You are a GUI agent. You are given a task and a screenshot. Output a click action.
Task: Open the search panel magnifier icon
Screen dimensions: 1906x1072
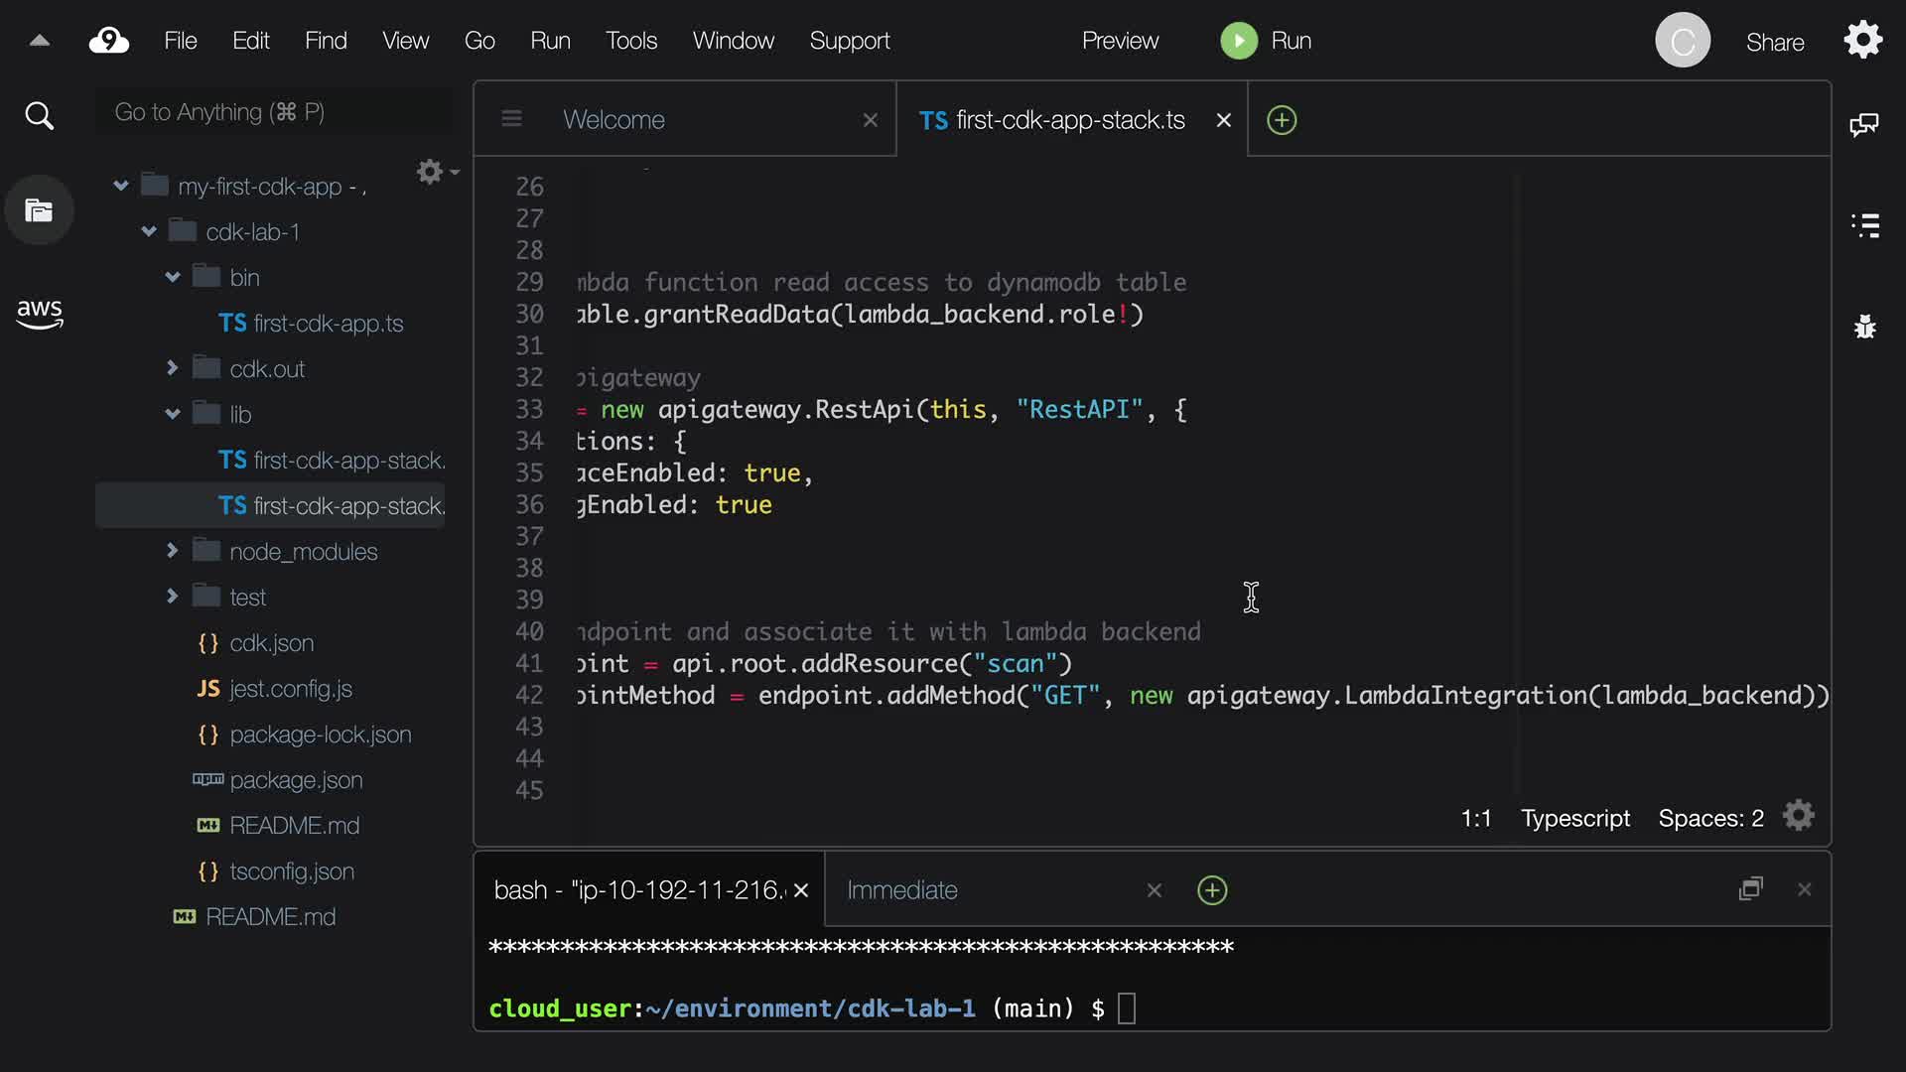tap(39, 116)
